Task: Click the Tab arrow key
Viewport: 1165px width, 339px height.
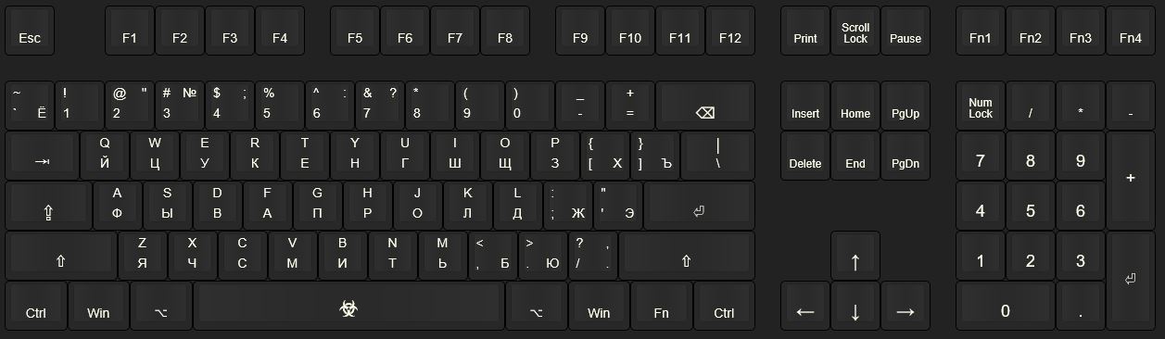Action: coord(43,157)
